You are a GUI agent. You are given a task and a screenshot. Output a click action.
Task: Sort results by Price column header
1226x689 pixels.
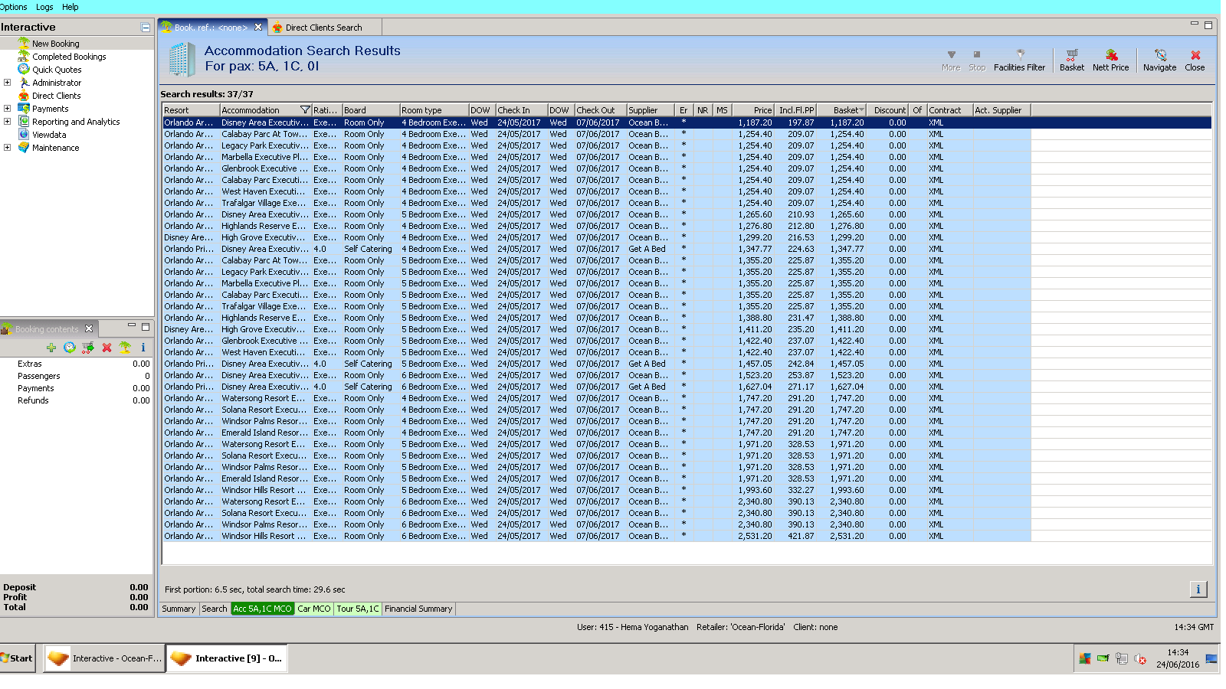[754, 110]
